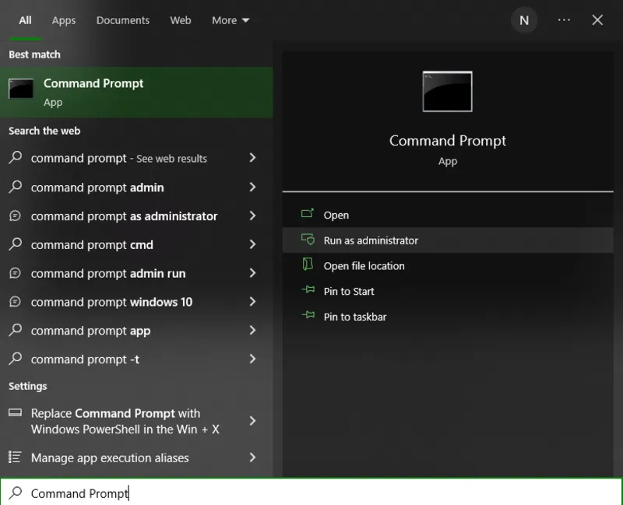Viewport: 623px width, 505px height.
Task: Select the All search tab
Action: pyautogui.click(x=25, y=20)
